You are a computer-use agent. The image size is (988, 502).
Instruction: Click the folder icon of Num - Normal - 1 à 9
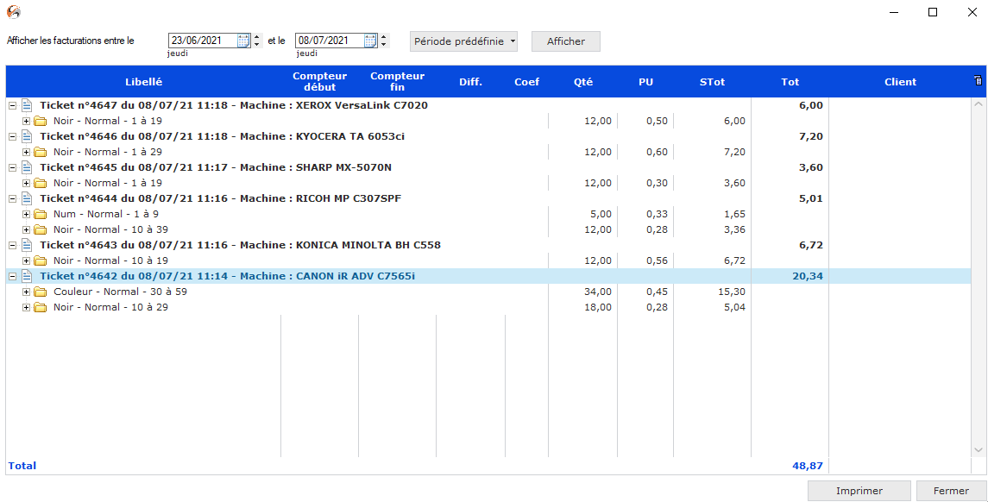pyautogui.click(x=41, y=214)
